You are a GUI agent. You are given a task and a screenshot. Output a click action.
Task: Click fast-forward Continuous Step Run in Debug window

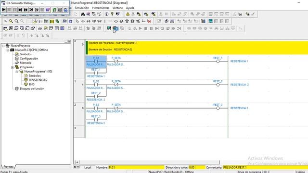(x=26, y=10)
